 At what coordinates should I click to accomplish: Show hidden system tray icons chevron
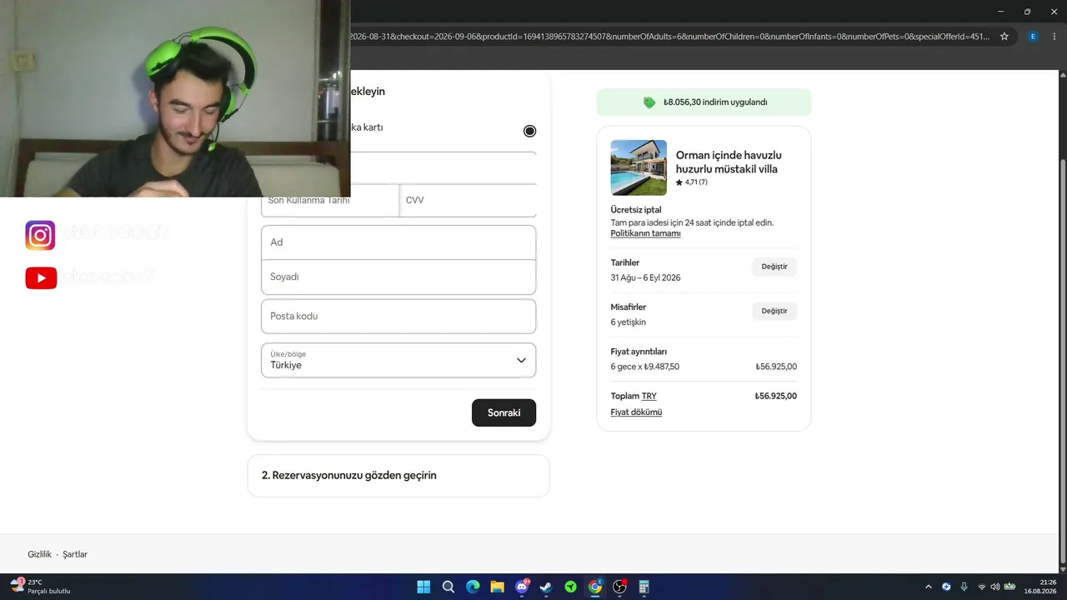[929, 587]
